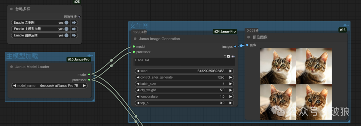Click the pin icon on the 文生图 group
The image size is (361, 126).
346,25
